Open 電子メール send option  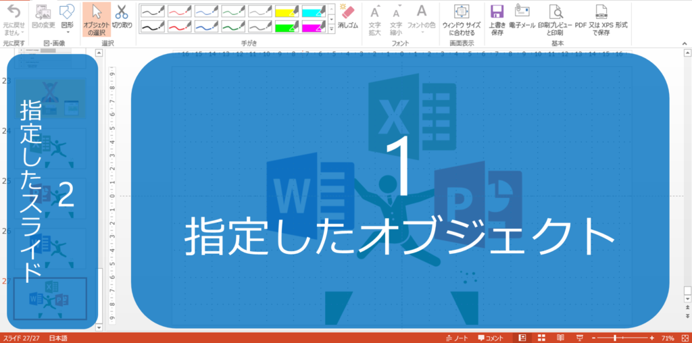tap(522, 18)
